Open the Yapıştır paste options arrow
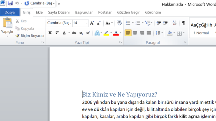The width and height of the screenshot is (216, 121). (7, 36)
